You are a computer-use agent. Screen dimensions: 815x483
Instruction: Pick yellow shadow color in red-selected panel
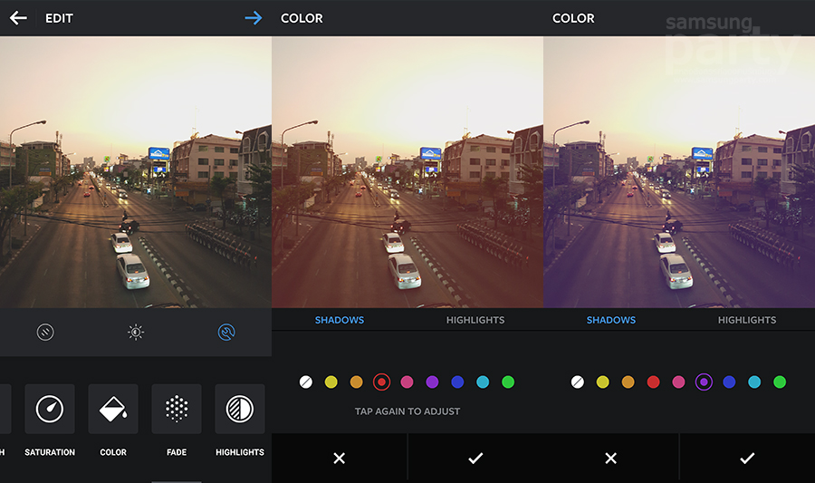click(331, 382)
